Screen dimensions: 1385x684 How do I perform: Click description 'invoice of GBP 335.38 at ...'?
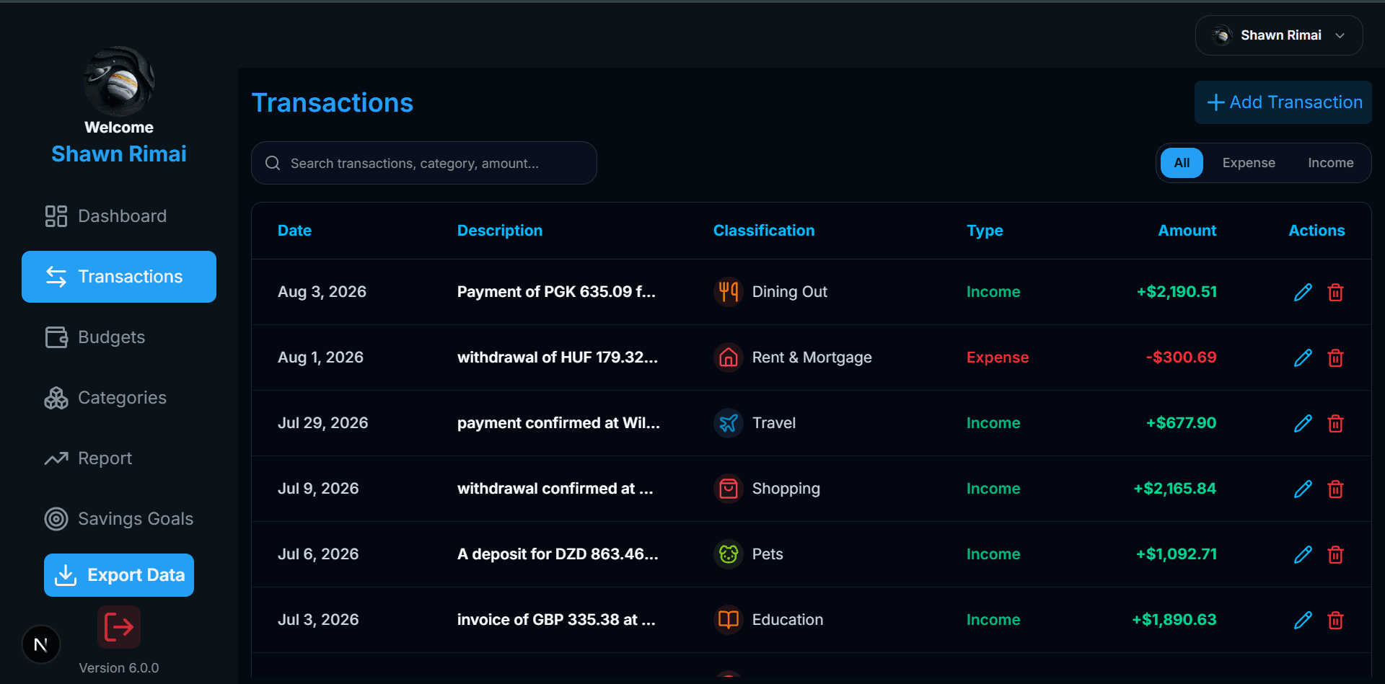click(556, 620)
